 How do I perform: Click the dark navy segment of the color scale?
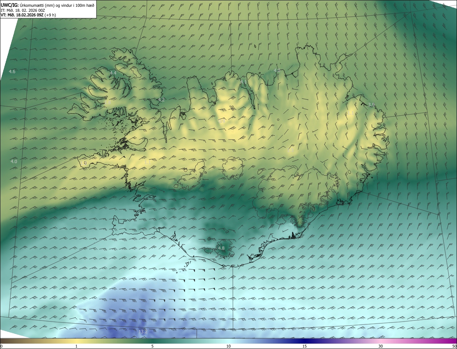point(305,341)
